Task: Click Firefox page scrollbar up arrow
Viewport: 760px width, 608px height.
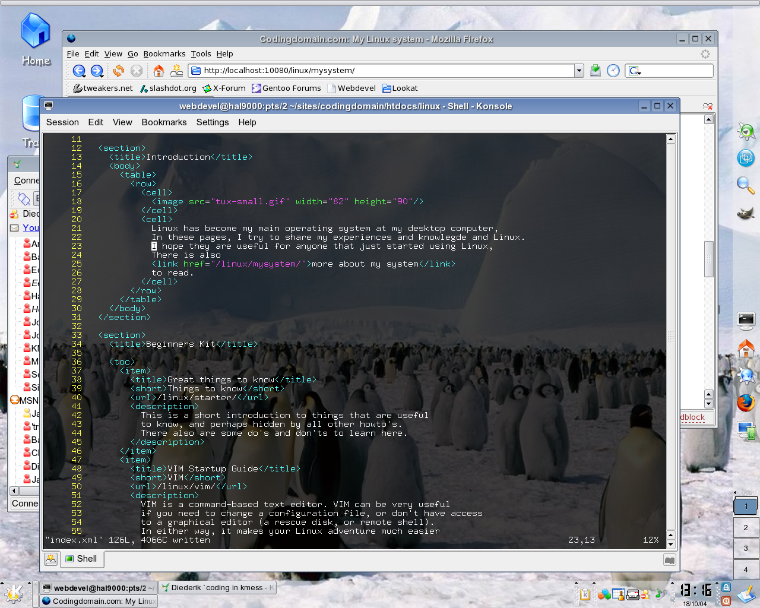Action: 708,119
